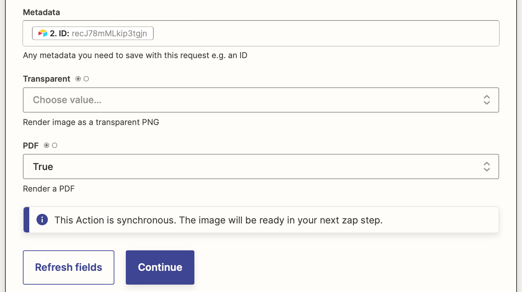Click the info icon in the blue notice
The width and height of the screenshot is (522, 292).
pyautogui.click(x=42, y=220)
